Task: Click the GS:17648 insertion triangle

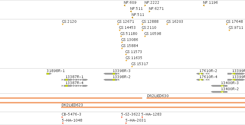Action: coord(227,24)
